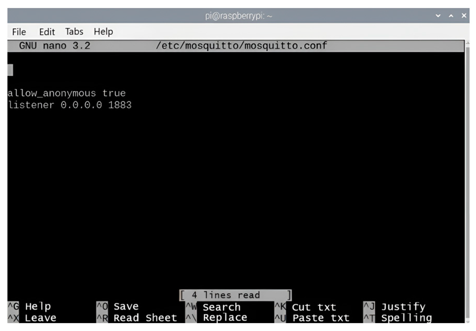This screenshot has width=476, height=331.
Task: Minimize the terminal with the down chevron
Action: click(438, 16)
